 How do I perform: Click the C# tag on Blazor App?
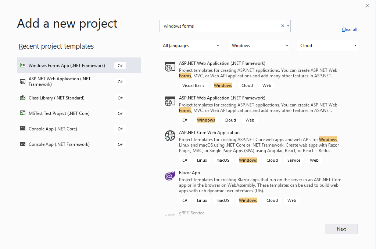tap(185, 200)
